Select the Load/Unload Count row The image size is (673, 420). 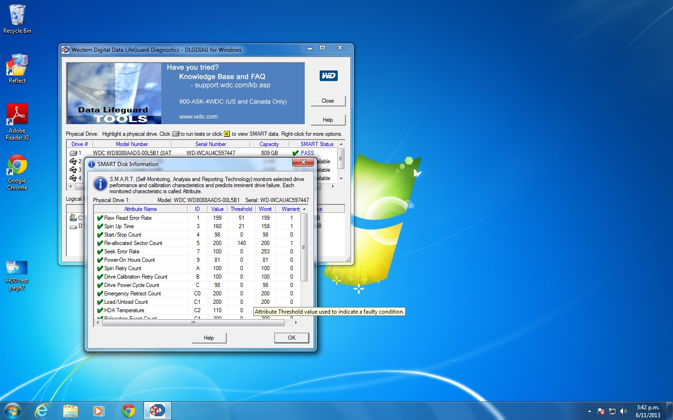click(x=197, y=302)
